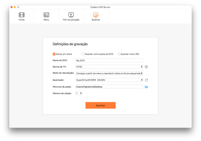Open the Fonte film strip icon

pos(22,15)
